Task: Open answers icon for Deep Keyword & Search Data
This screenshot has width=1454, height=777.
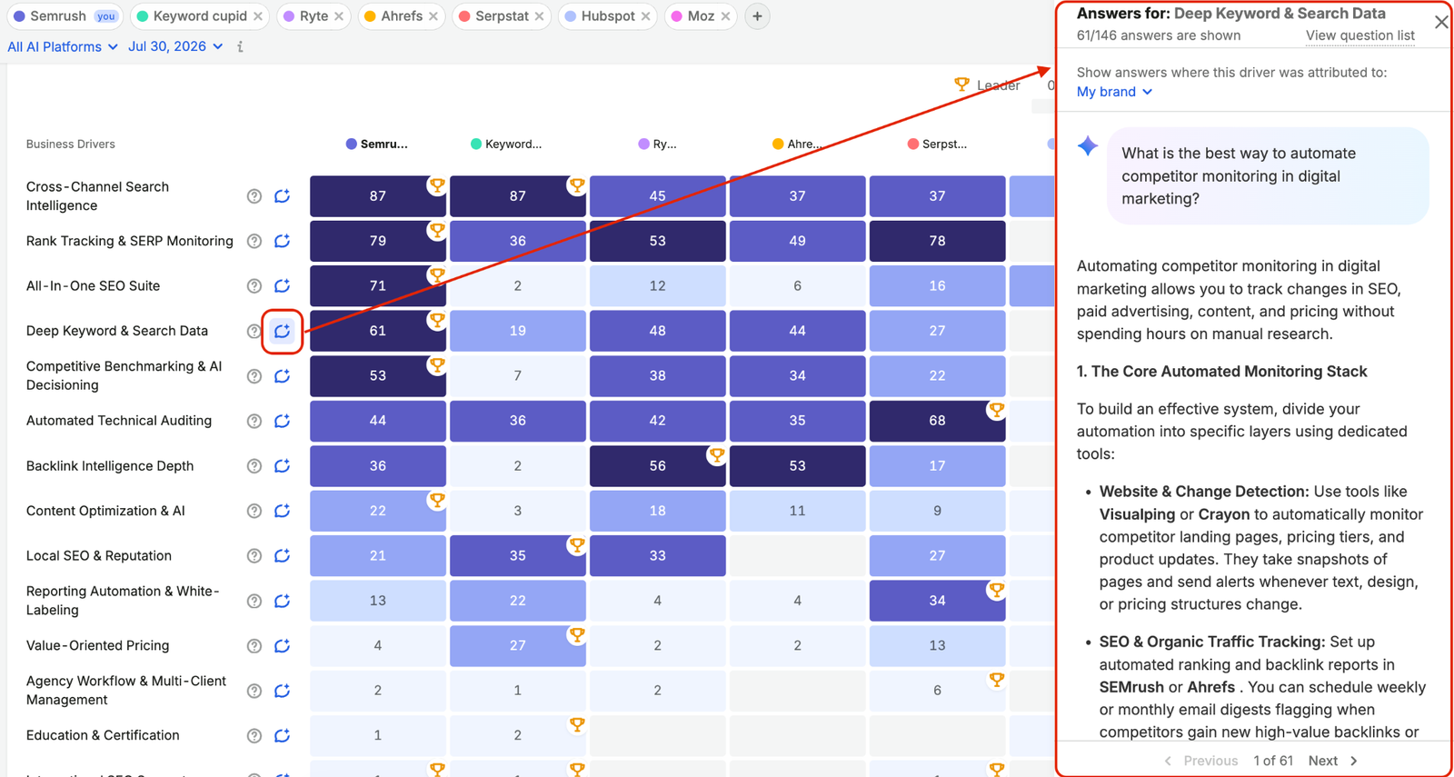Action: pyautogui.click(x=283, y=331)
